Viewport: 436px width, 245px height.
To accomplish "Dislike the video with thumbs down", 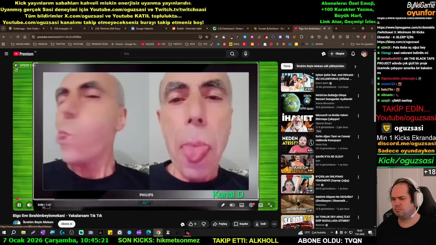I will click(204, 224).
